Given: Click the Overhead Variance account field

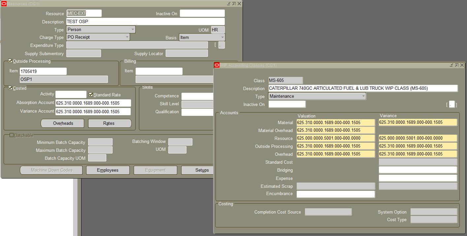Looking at the screenshot, I should (x=418, y=154).
